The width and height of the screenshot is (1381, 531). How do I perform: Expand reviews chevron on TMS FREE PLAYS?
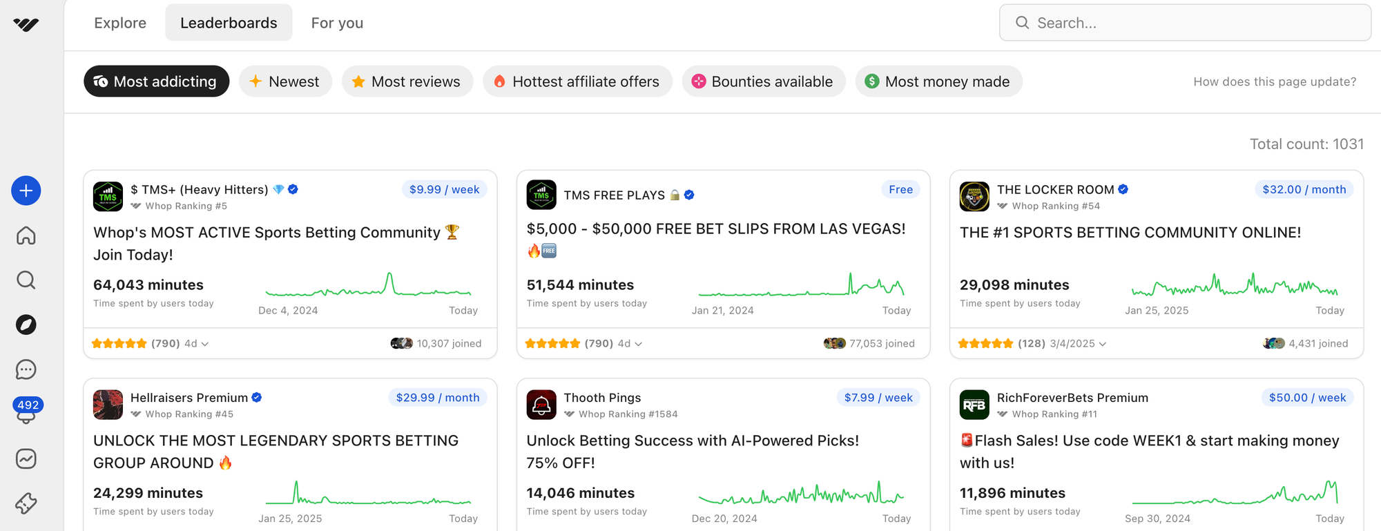coord(639,344)
